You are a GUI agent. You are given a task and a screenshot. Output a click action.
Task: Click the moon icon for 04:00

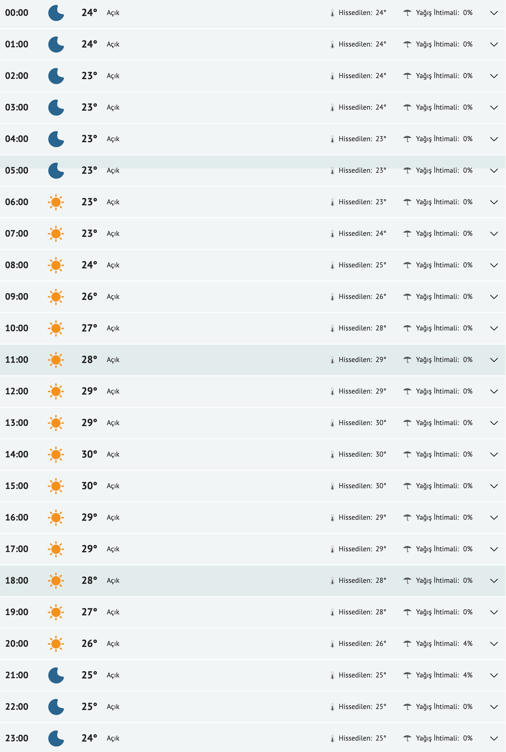pyautogui.click(x=56, y=139)
